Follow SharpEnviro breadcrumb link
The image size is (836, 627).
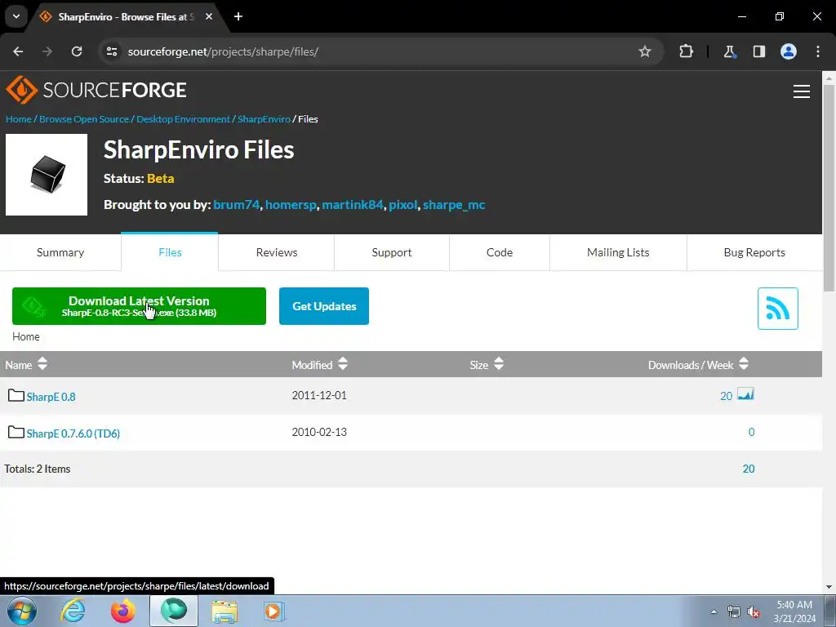pyautogui.click(x=264, y=119)
